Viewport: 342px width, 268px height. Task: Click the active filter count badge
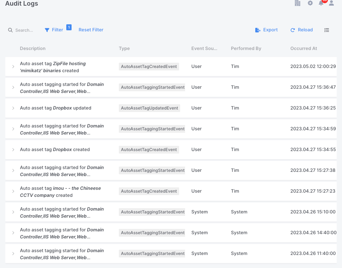[x=69, y=27]
